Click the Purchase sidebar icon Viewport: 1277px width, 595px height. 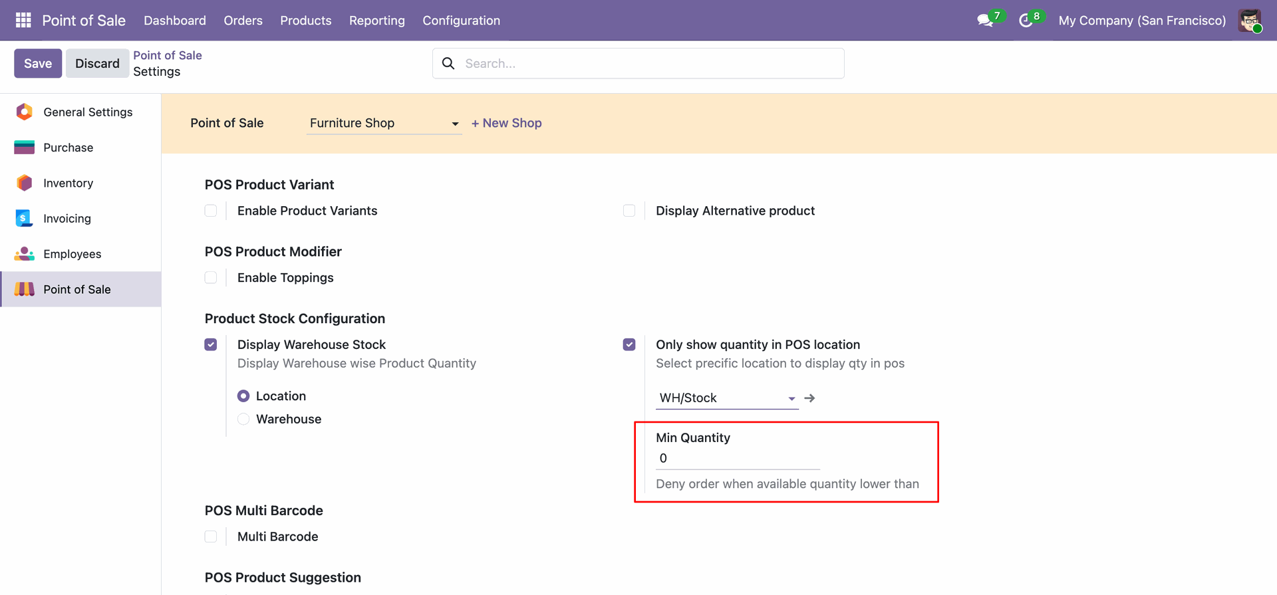click(25, 148)
